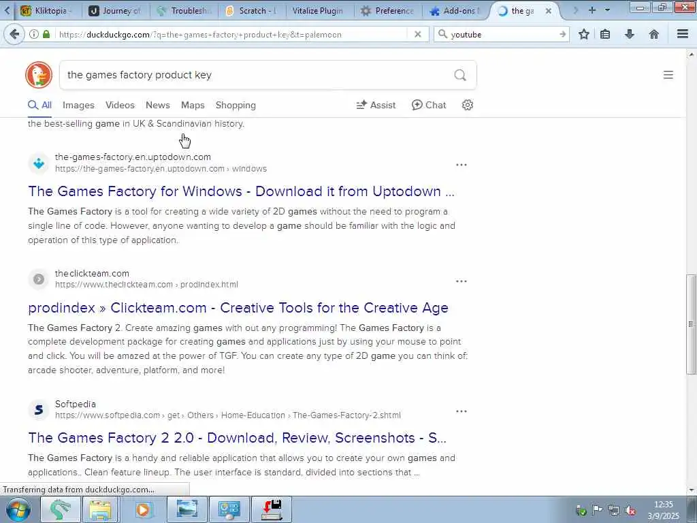Open the bookmarks list icon
Viewport: 697px width, 523px height.
(x=605, y=34)
